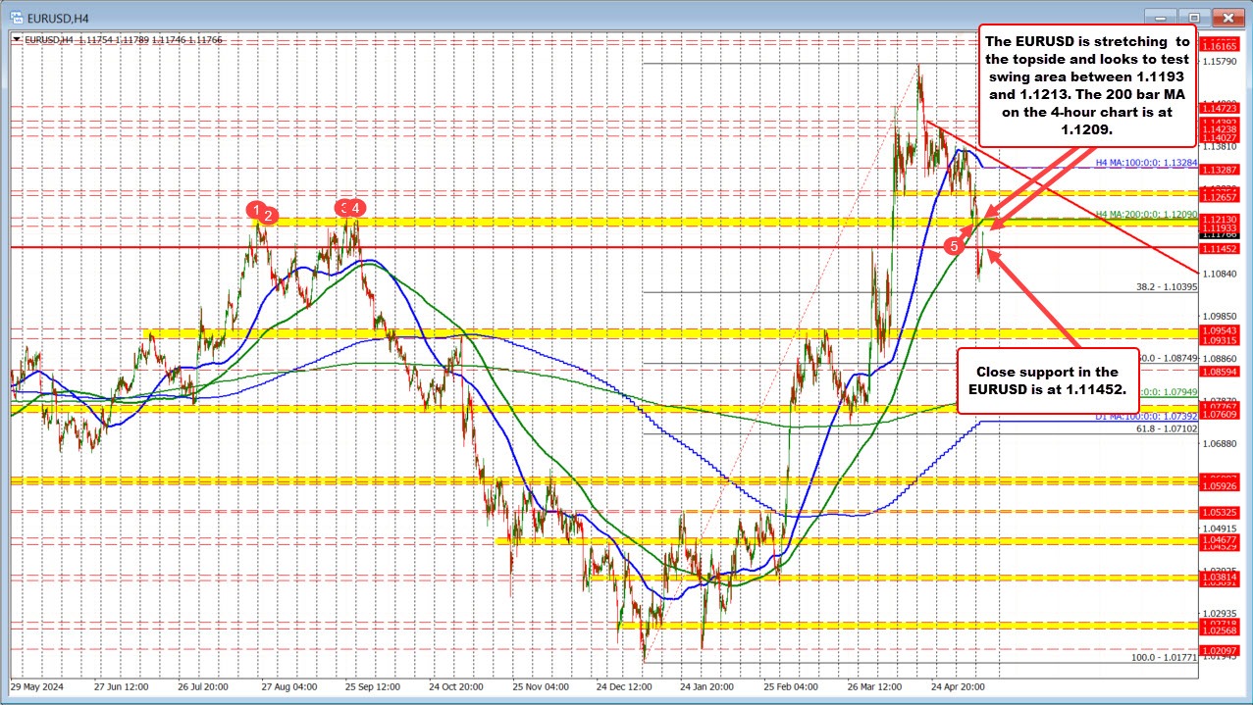Select red circle marker 1 near the July peak
The width and height of the screenshot is (1253, 705).
pos(256,209)
